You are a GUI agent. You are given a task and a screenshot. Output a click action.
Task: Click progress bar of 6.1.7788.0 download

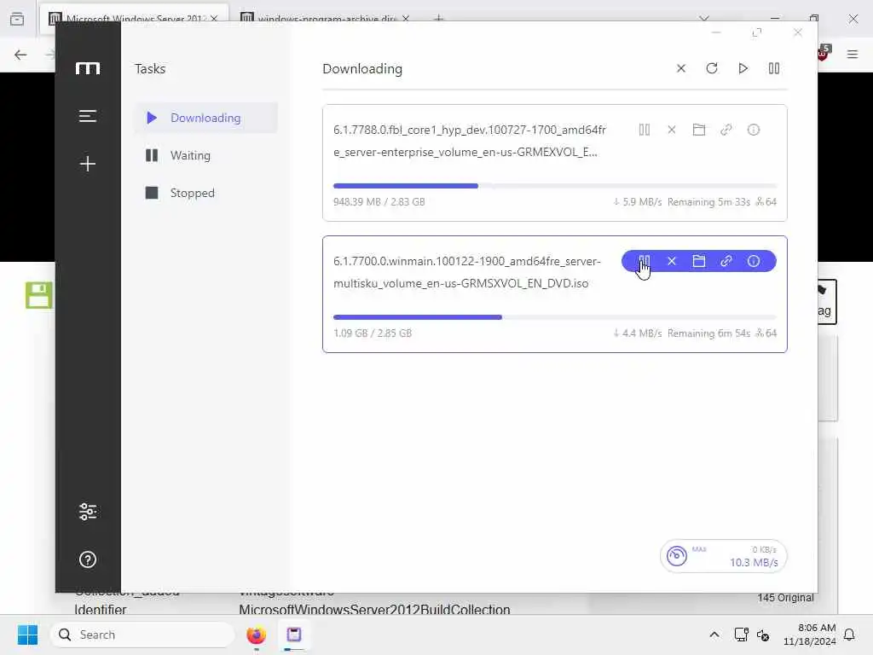[x=554, y=186]
